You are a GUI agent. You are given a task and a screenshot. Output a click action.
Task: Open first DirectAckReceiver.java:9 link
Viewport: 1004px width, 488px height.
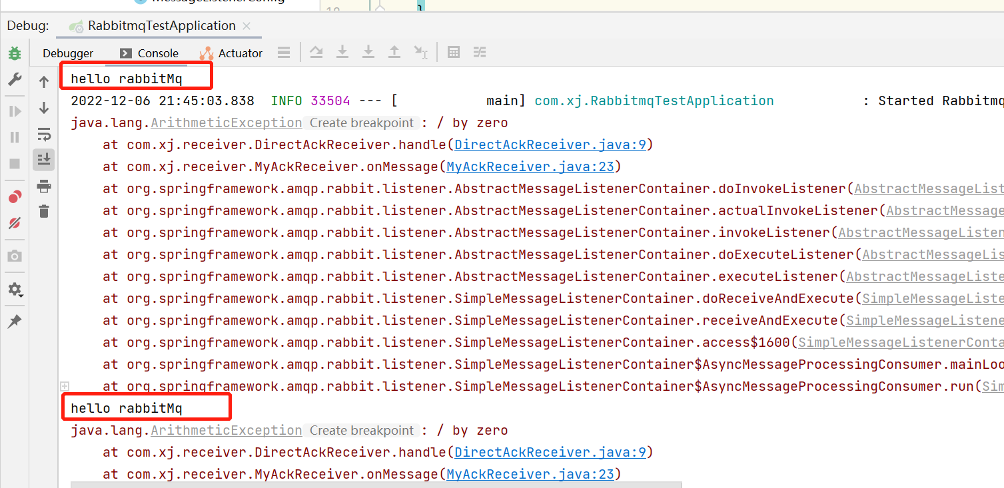point(550,144)
